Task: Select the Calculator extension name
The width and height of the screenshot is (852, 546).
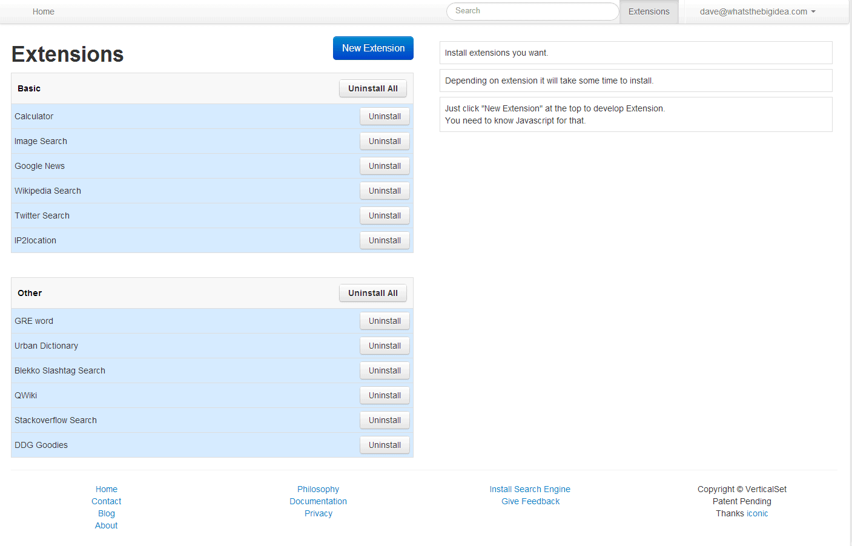Action: 34,116
